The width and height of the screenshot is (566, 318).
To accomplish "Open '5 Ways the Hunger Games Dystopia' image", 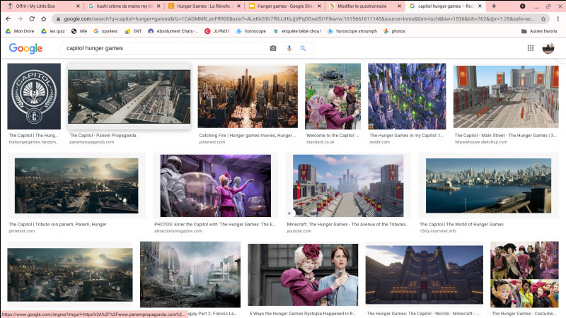I will click(303, 275).
